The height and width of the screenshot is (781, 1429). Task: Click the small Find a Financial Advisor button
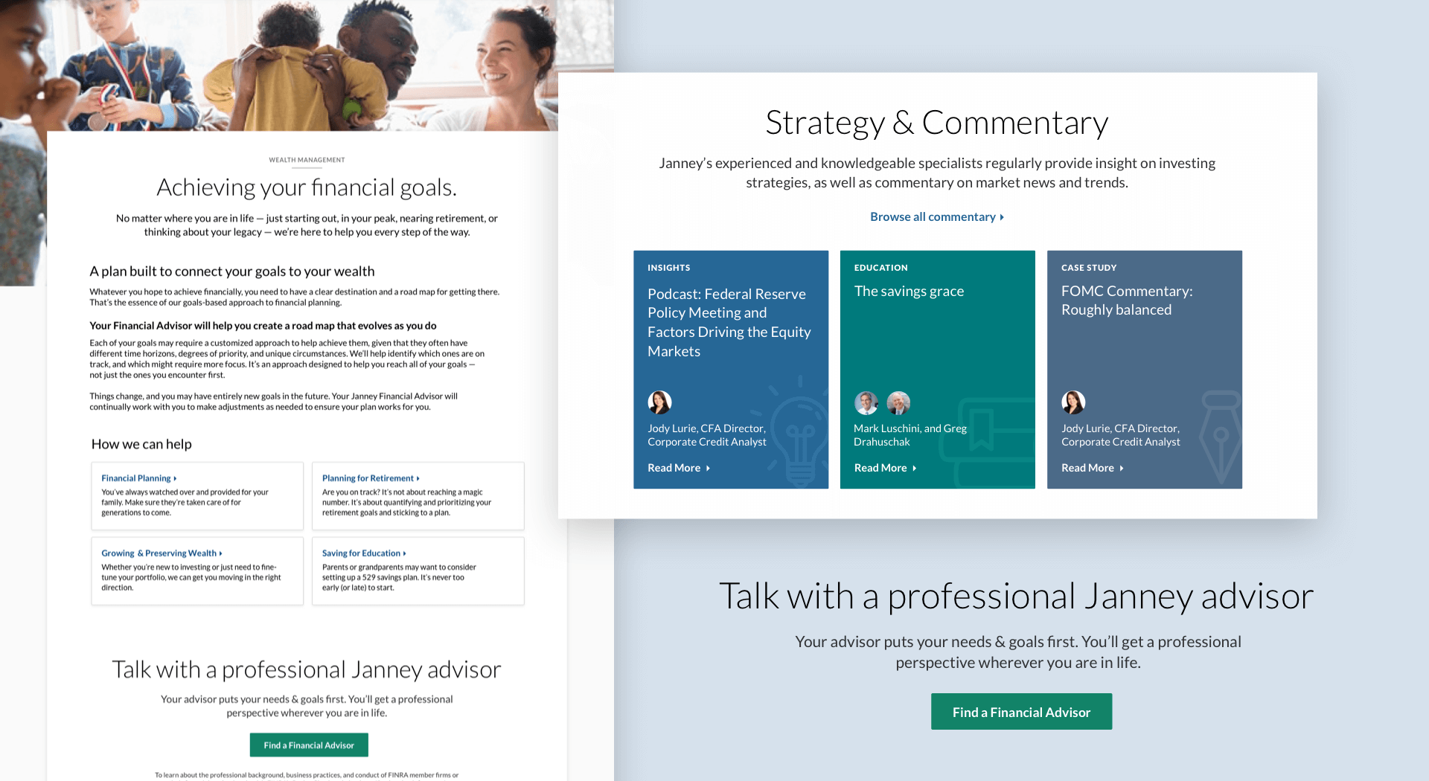pyautogui.click(x=309, y=745)
